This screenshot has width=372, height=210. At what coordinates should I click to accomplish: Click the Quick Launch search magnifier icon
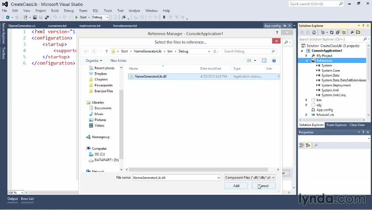click(341, 4)
